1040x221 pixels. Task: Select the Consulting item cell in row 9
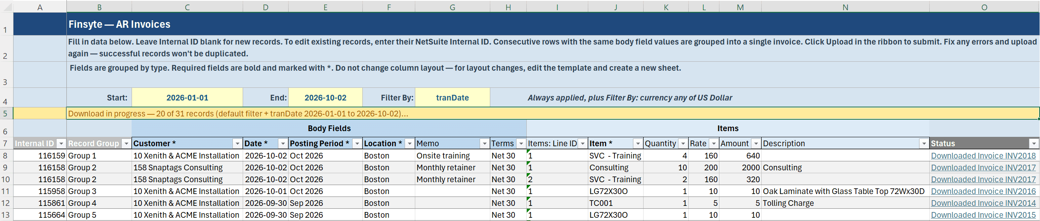tap(616, 167)
